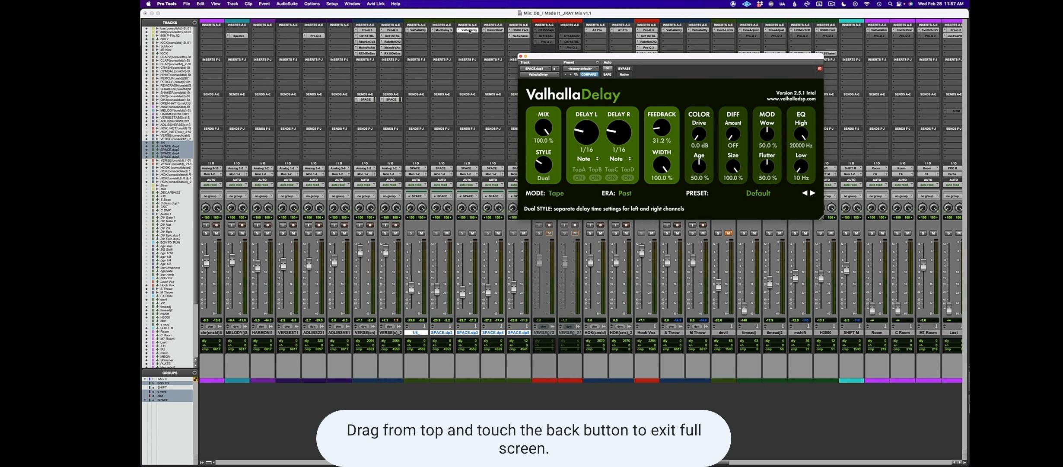Click the volume fader on chr(cnsld)S track
This screenshot has width=1063, height=467.
[x=207, y=261]
